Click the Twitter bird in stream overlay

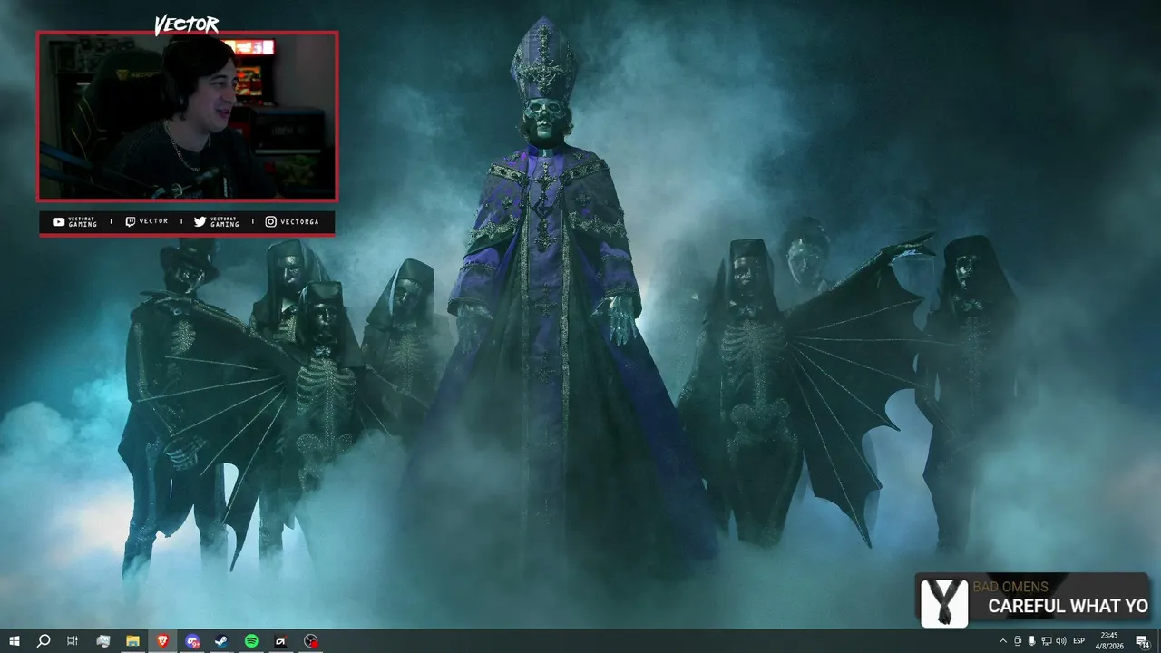point(200,221)
